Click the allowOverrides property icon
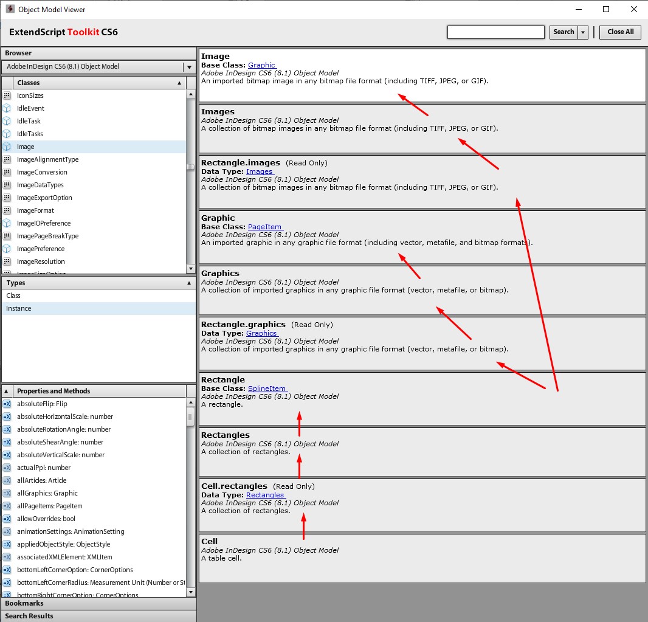This screenshot has height=622, width=648. (7, 519)
